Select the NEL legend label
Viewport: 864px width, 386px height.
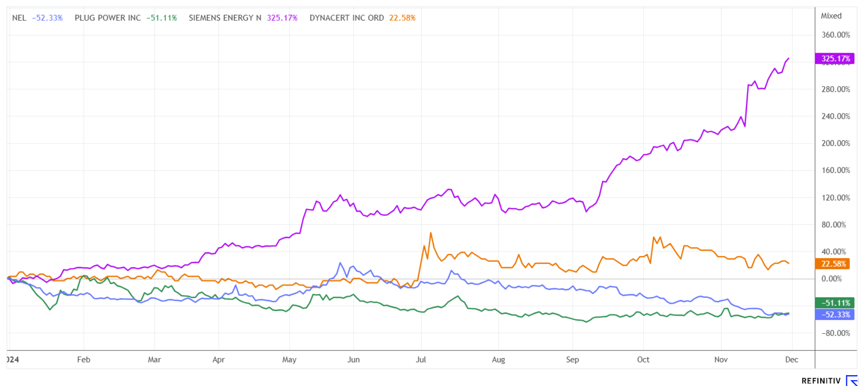[19, 18]
